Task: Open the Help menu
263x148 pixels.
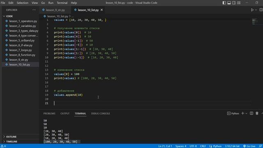Action: click(74, 3)
